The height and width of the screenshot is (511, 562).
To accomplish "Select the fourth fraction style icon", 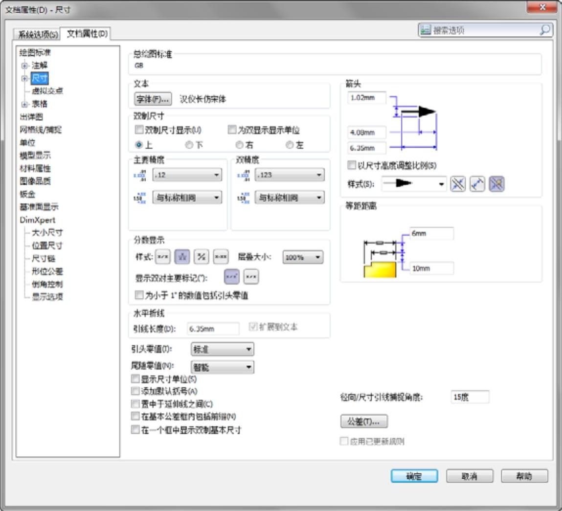I will pyautogui.click(x=221, y=257).
